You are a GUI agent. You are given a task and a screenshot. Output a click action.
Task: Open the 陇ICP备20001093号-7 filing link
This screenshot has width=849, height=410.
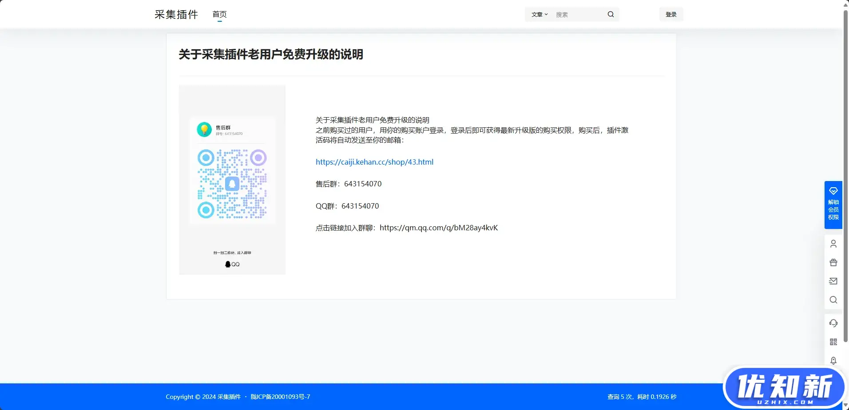(280, 396)
